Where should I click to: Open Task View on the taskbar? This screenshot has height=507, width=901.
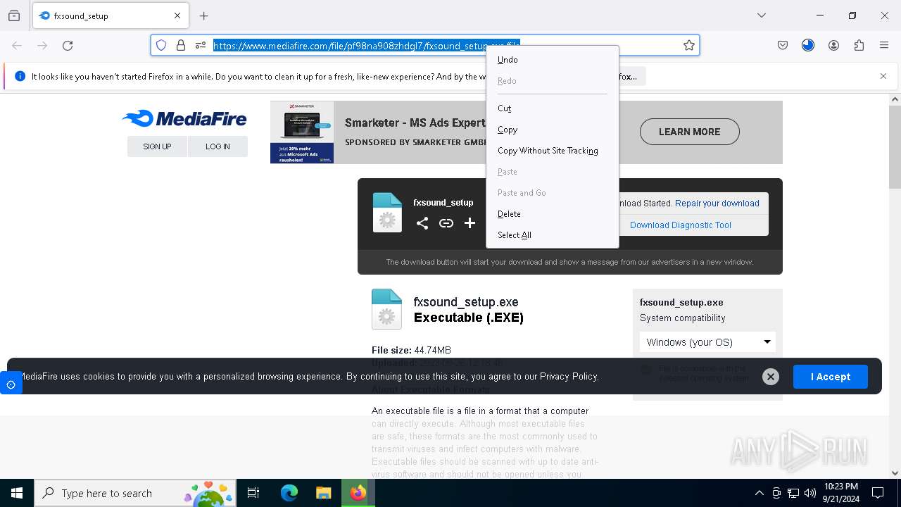click(x=253, y=493)
